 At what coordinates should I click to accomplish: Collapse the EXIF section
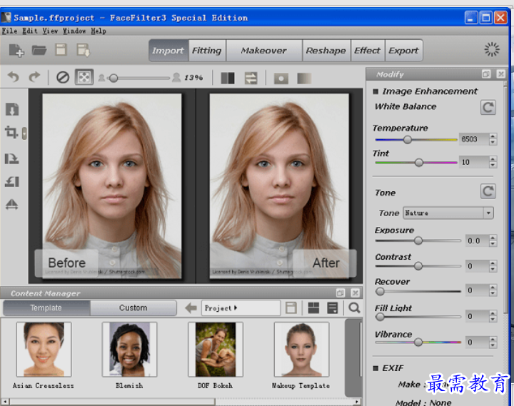pos(376,368)
